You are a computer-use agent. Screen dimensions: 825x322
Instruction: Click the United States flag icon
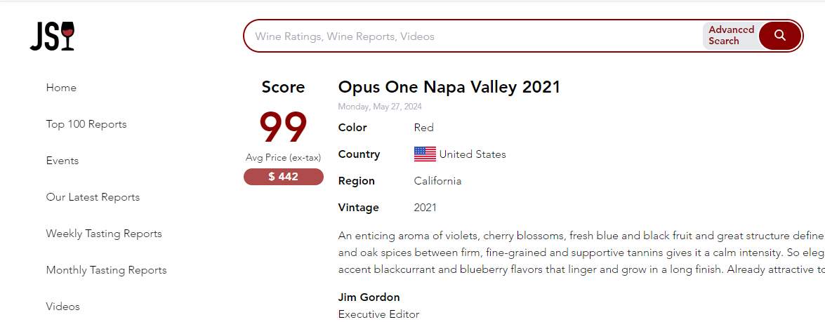click(x=425, y=154)
